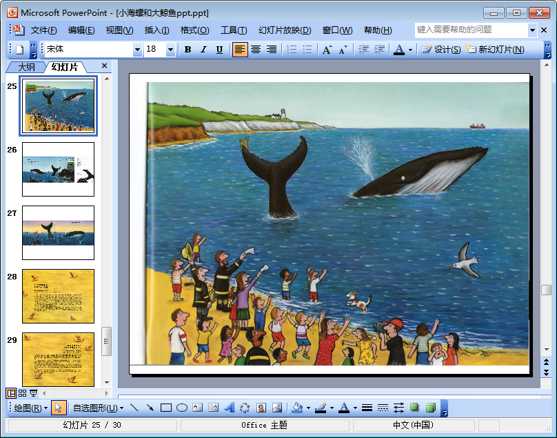
Task: Open the Design (设计) pane
Action: pos(440,50)
